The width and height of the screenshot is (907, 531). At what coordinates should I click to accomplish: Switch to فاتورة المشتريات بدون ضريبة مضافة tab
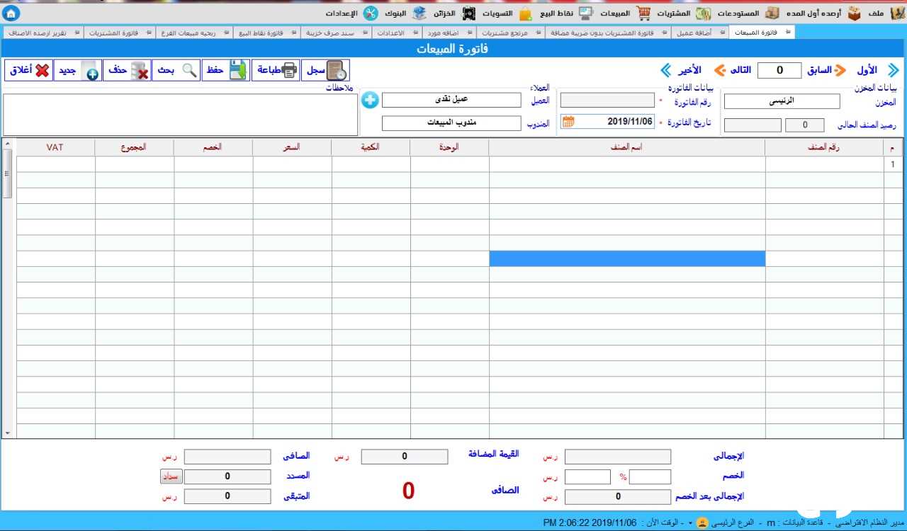tap(608, 33)
